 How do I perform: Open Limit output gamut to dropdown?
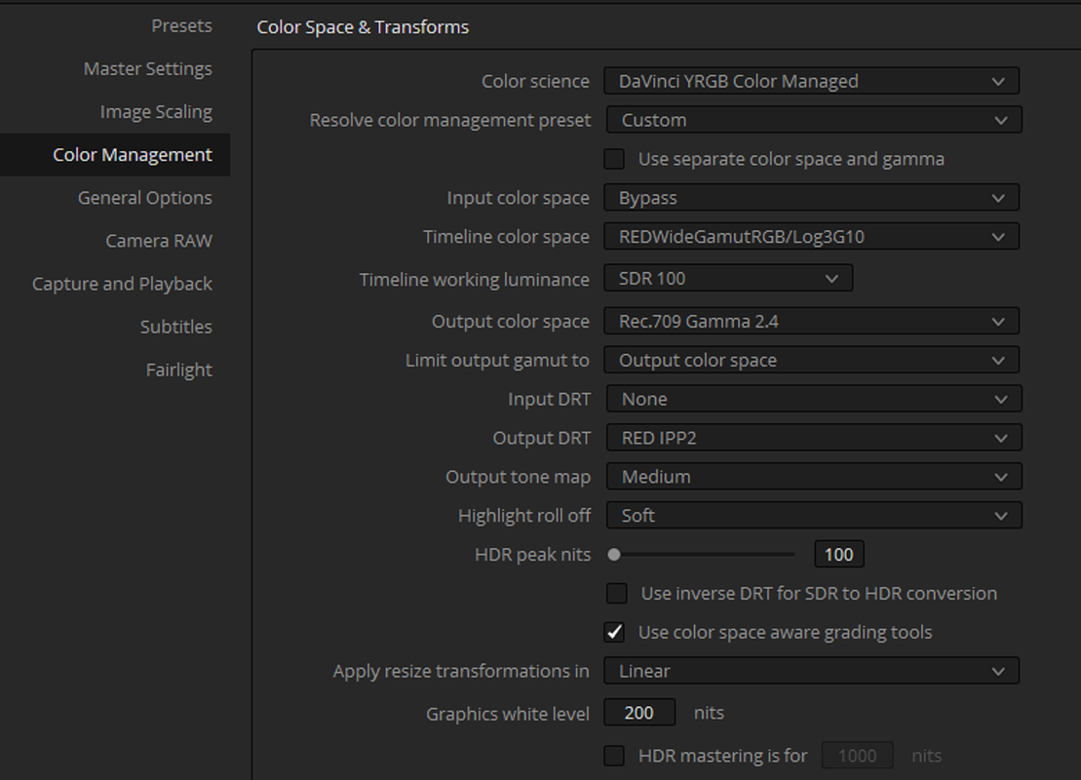point(811,360)
